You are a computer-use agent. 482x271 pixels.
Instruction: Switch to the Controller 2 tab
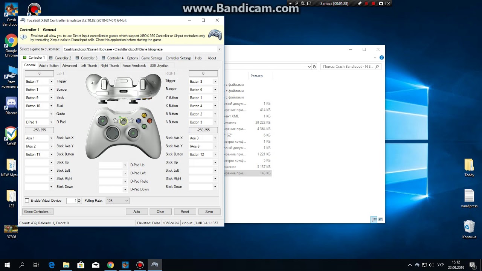point(60,58)
